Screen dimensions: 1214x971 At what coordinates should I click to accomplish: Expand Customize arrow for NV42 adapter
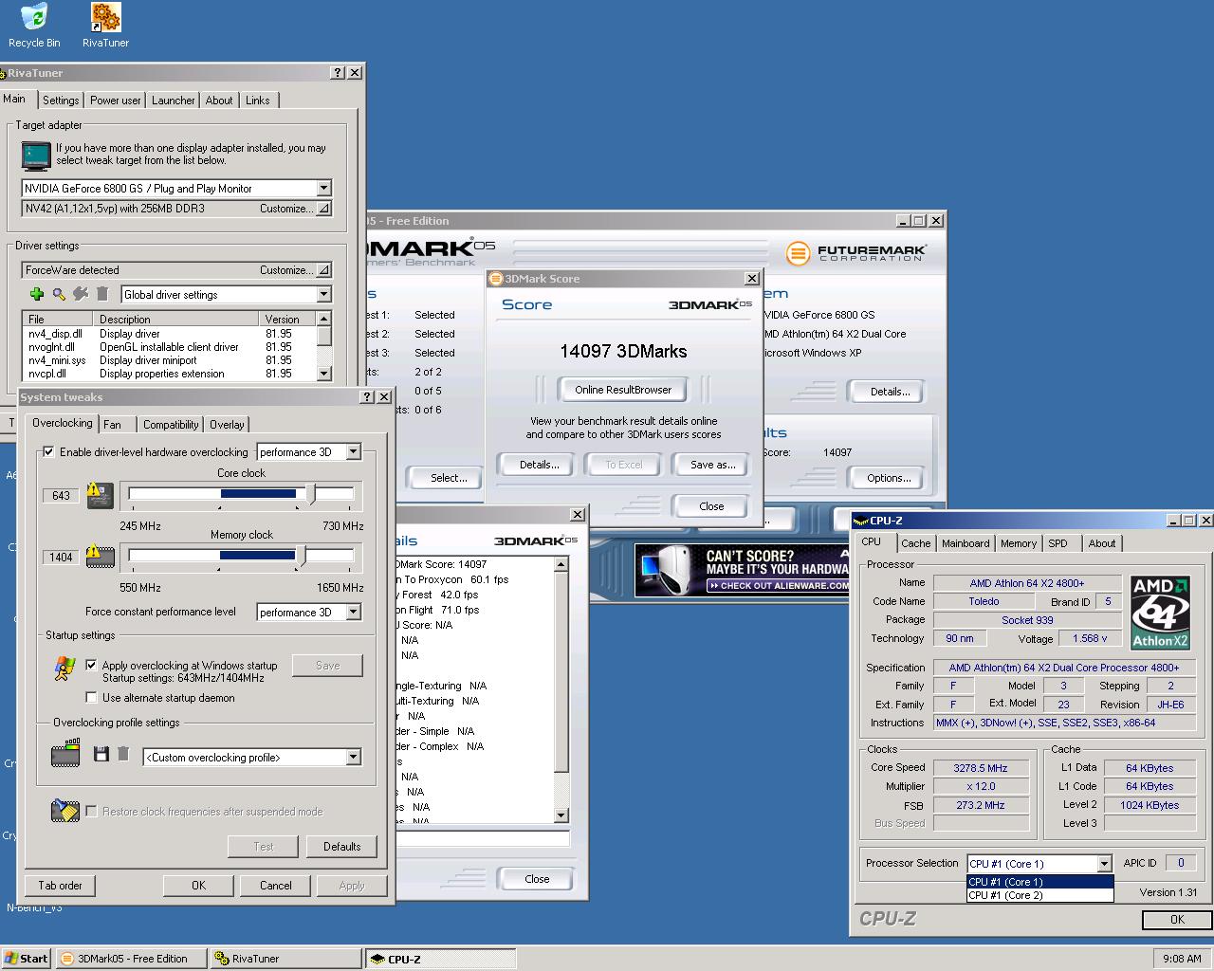tap(323, 209)
